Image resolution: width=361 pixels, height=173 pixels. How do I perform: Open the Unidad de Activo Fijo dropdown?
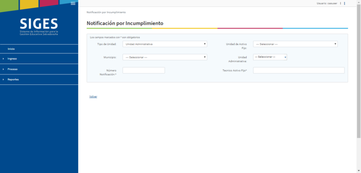[296, 44]
